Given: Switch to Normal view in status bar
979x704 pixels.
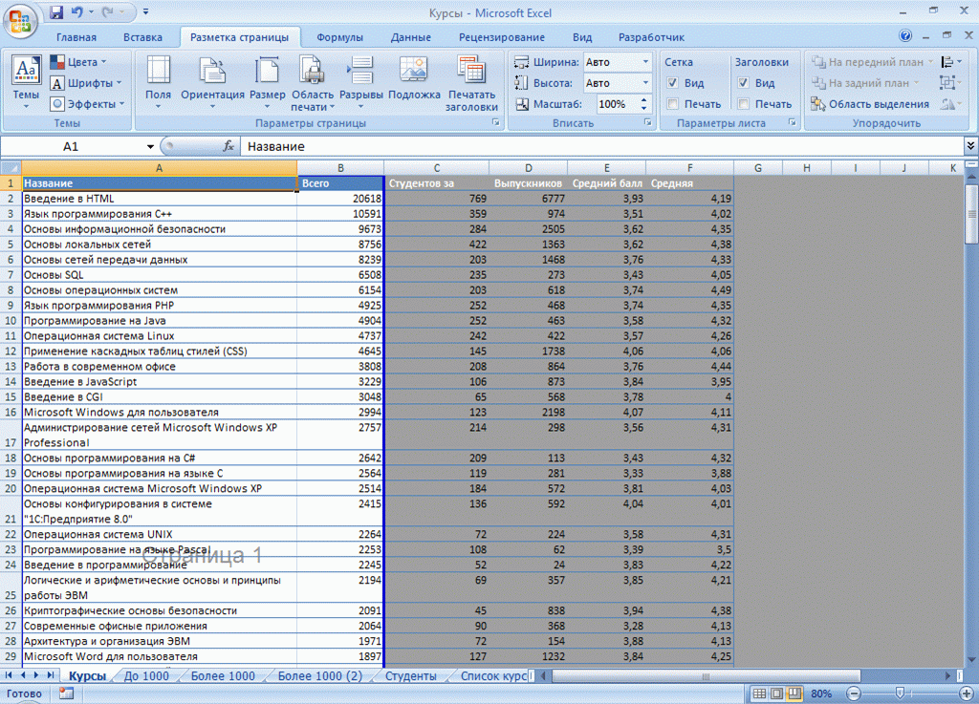Looking at the screenshot, I should (759, 693).
